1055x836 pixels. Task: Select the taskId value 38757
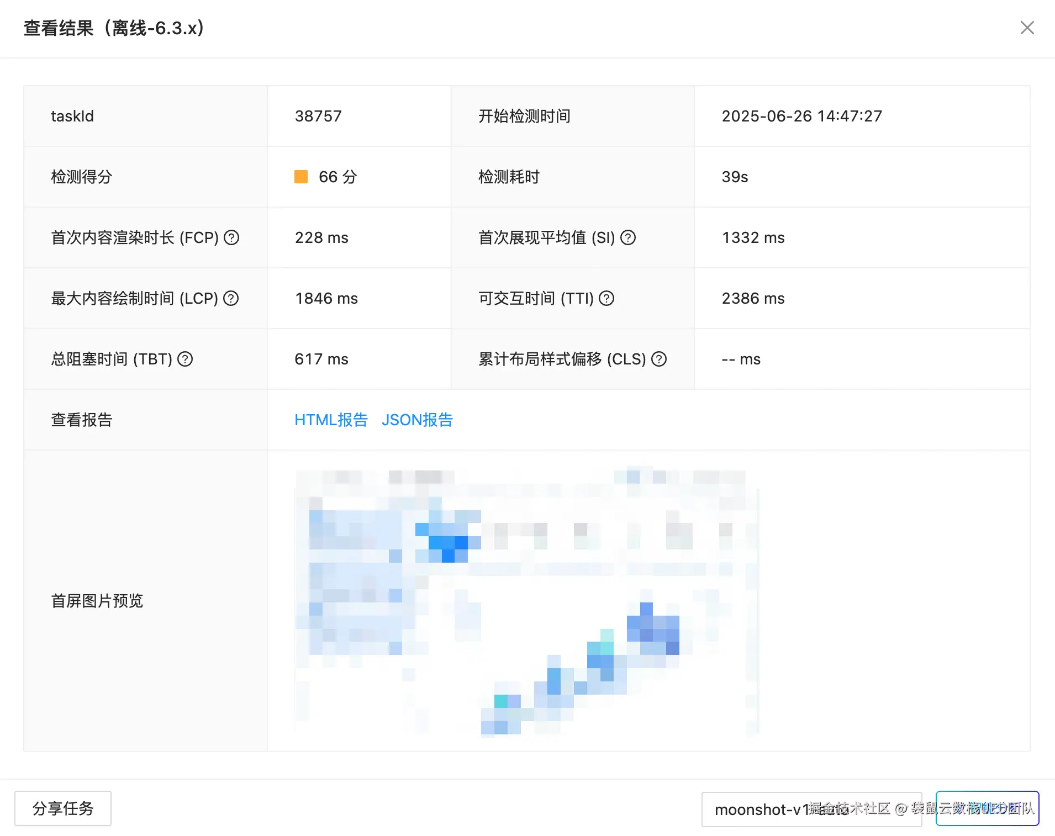318,116
